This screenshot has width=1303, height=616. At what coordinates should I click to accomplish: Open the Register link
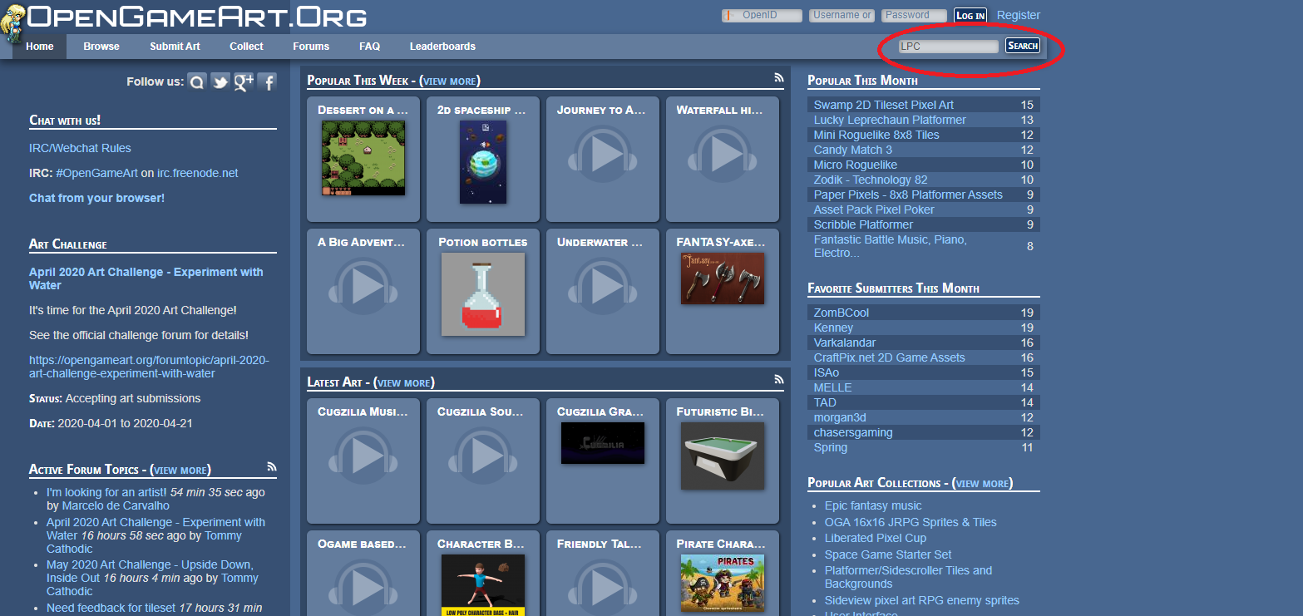pyautogui.click(x=1019, y=15)
